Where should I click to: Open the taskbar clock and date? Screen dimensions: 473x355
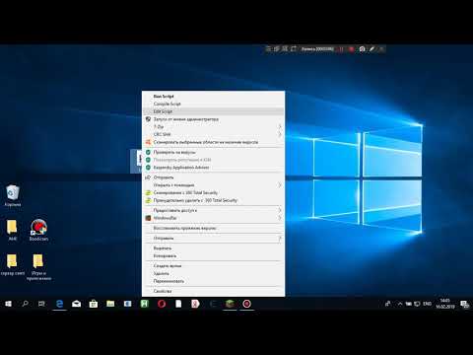(x=445, y=304)
